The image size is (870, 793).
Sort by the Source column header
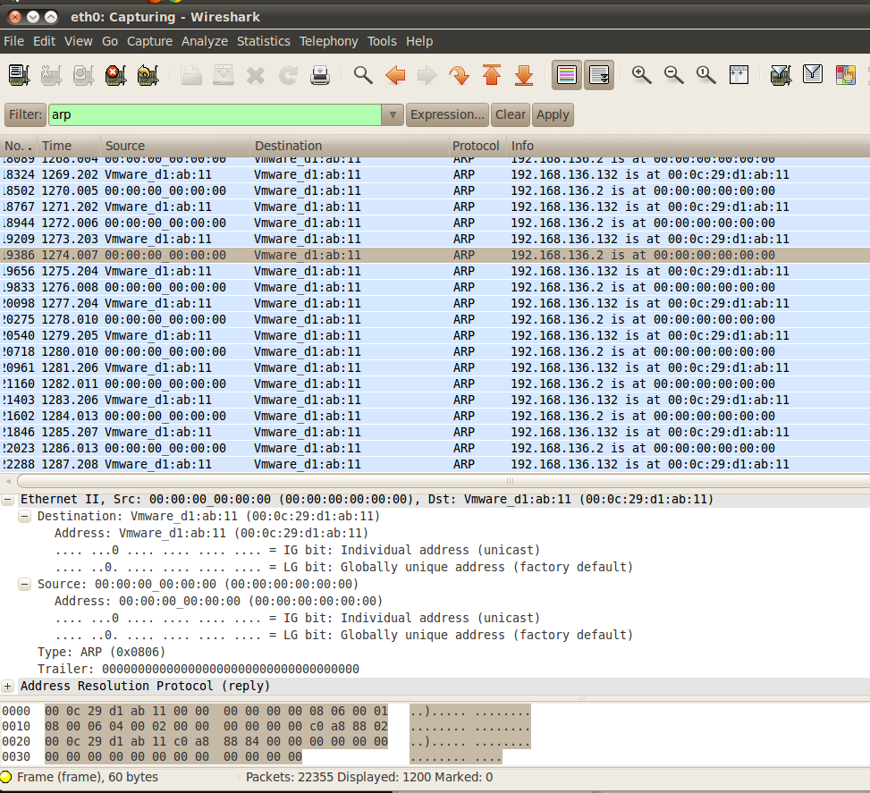175,146
